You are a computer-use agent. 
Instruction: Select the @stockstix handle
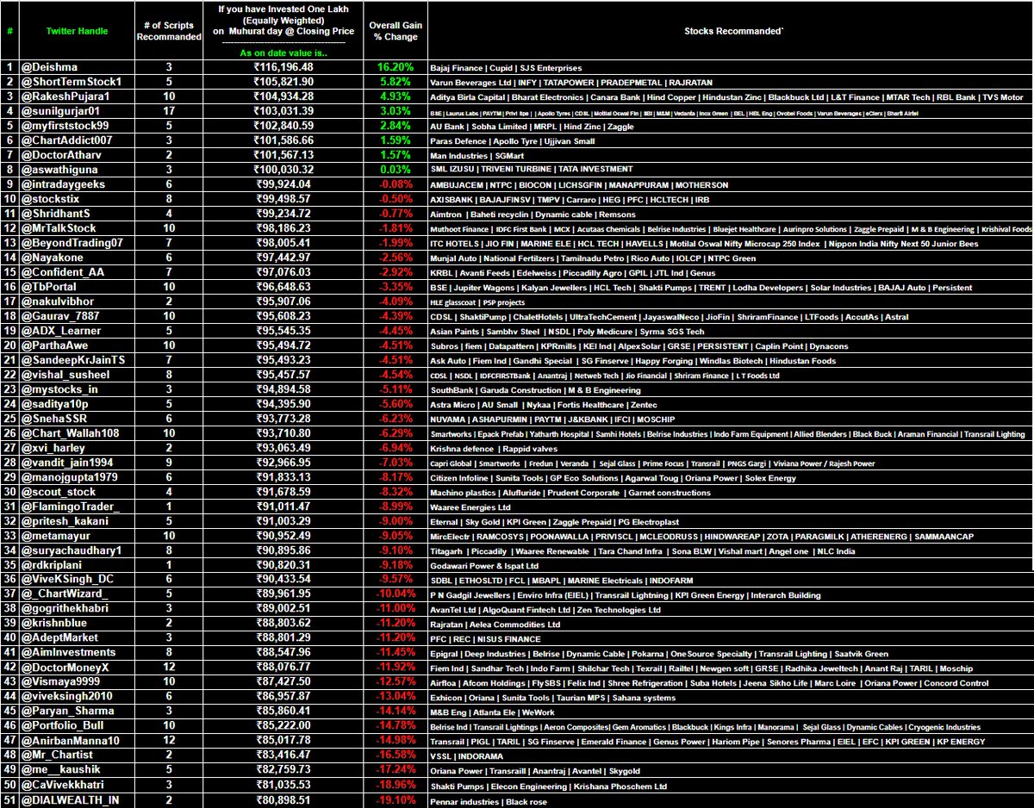(x=50, y=198)
